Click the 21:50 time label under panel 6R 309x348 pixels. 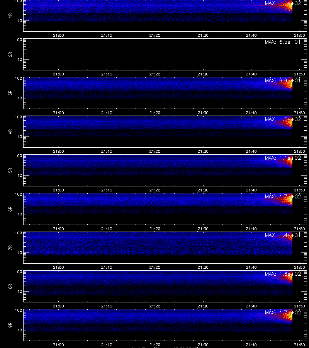[299, 229]
